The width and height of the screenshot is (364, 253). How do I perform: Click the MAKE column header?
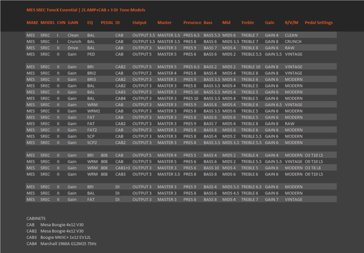click(x=32, y=23)
